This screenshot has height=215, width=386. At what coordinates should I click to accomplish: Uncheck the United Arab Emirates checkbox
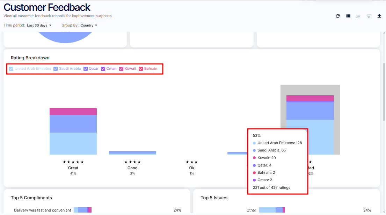pyautogui.click(x=11, y=69)
